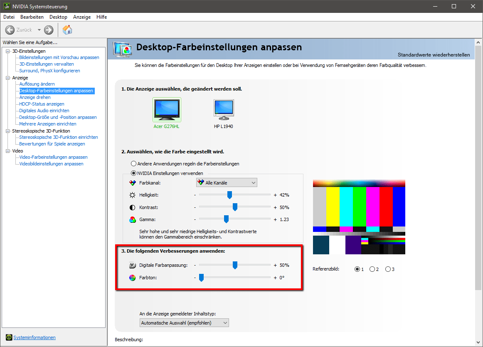Adjust the Helligkeit slider handle

pyautogui.click(x=229, y=195)
